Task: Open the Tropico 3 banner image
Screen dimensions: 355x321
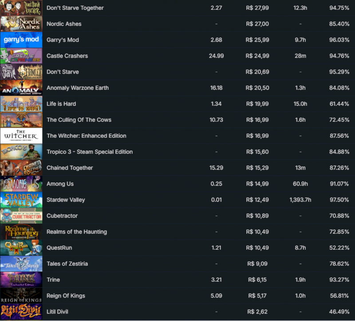Action: [21, 152]
